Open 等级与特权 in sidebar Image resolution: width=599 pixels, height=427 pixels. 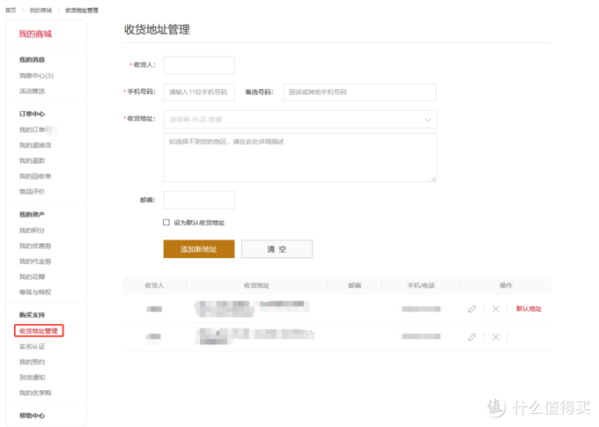pos(35,292)
